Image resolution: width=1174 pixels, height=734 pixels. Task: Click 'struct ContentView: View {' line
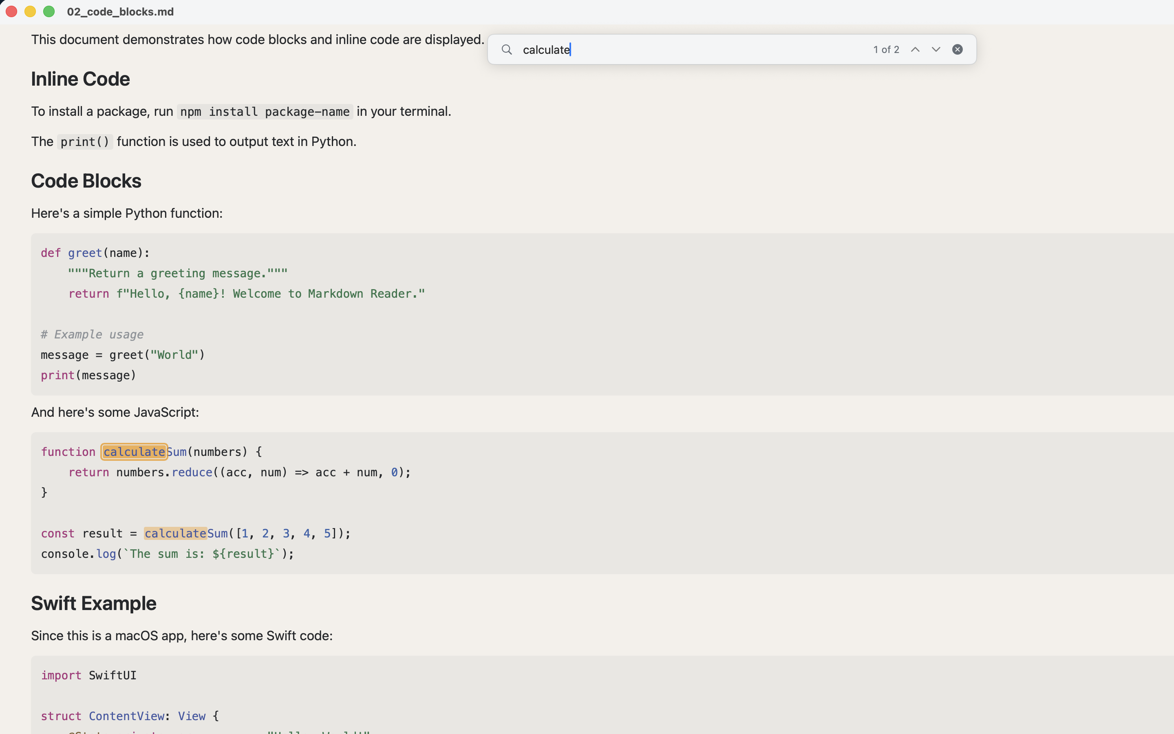(130, 716)
